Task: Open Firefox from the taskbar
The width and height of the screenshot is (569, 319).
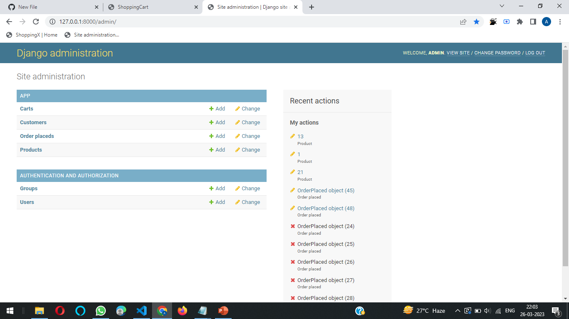Action: point(182,311)
